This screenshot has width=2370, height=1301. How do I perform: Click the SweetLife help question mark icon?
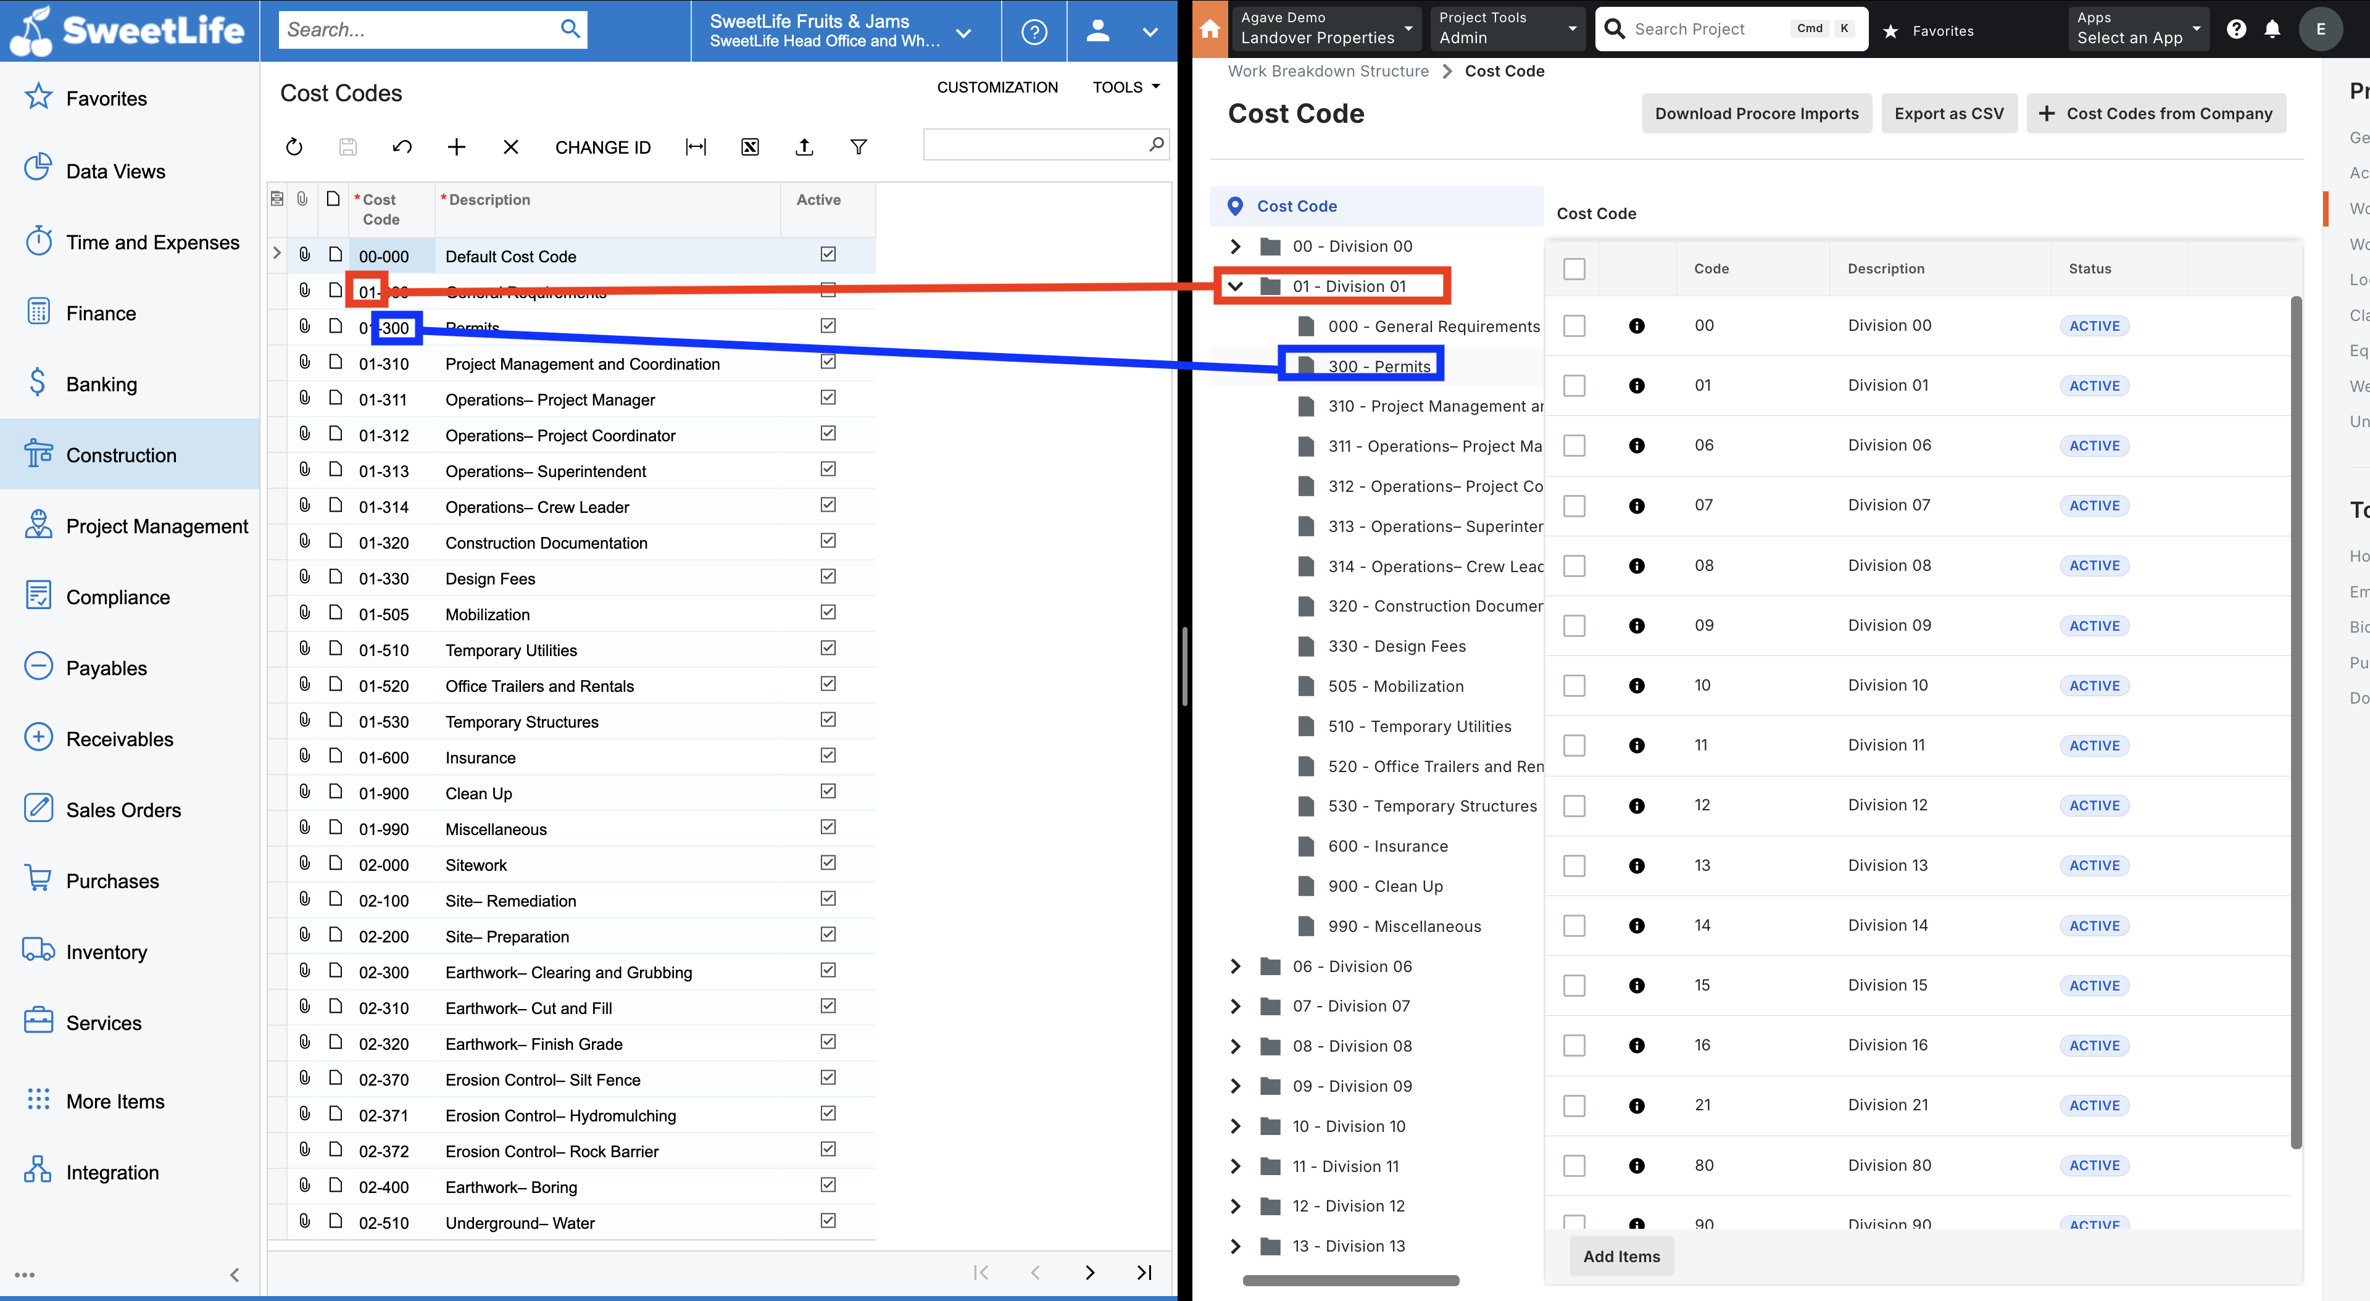[1034, 32]
